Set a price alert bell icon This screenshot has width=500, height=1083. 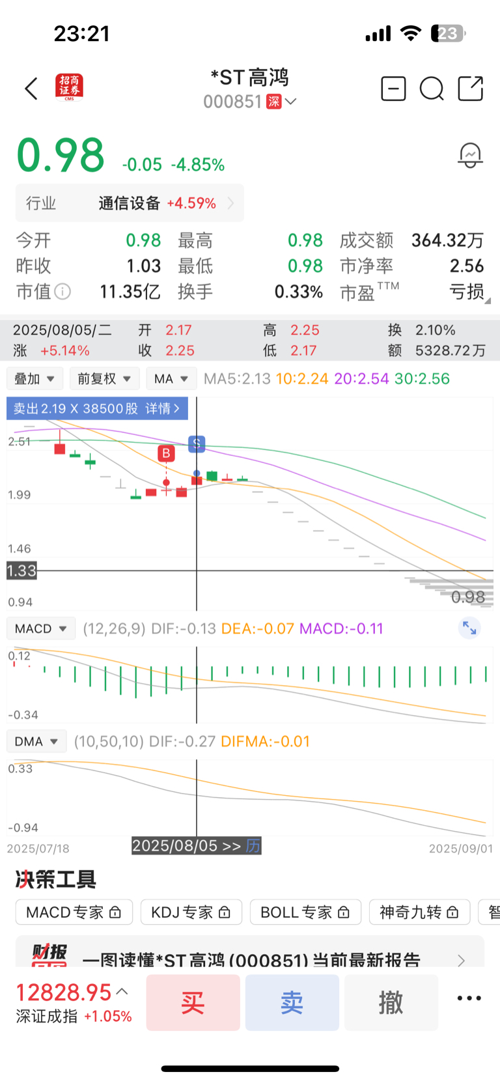click(x=470, y=156)
